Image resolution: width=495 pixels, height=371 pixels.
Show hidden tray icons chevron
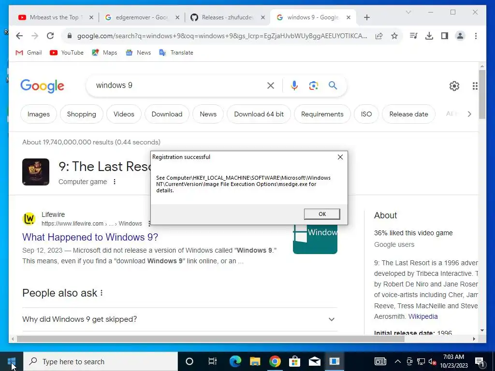point(398,361)
